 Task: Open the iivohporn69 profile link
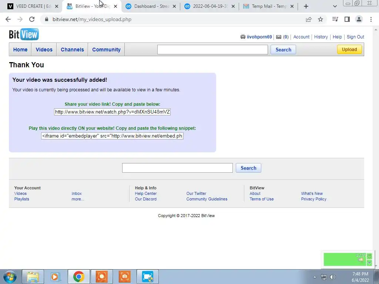pos(259,37)
